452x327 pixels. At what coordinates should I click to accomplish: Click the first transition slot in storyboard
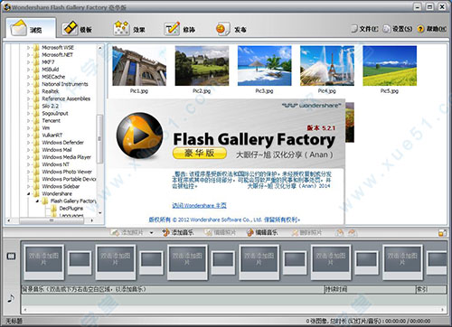[x=80, y=262]
